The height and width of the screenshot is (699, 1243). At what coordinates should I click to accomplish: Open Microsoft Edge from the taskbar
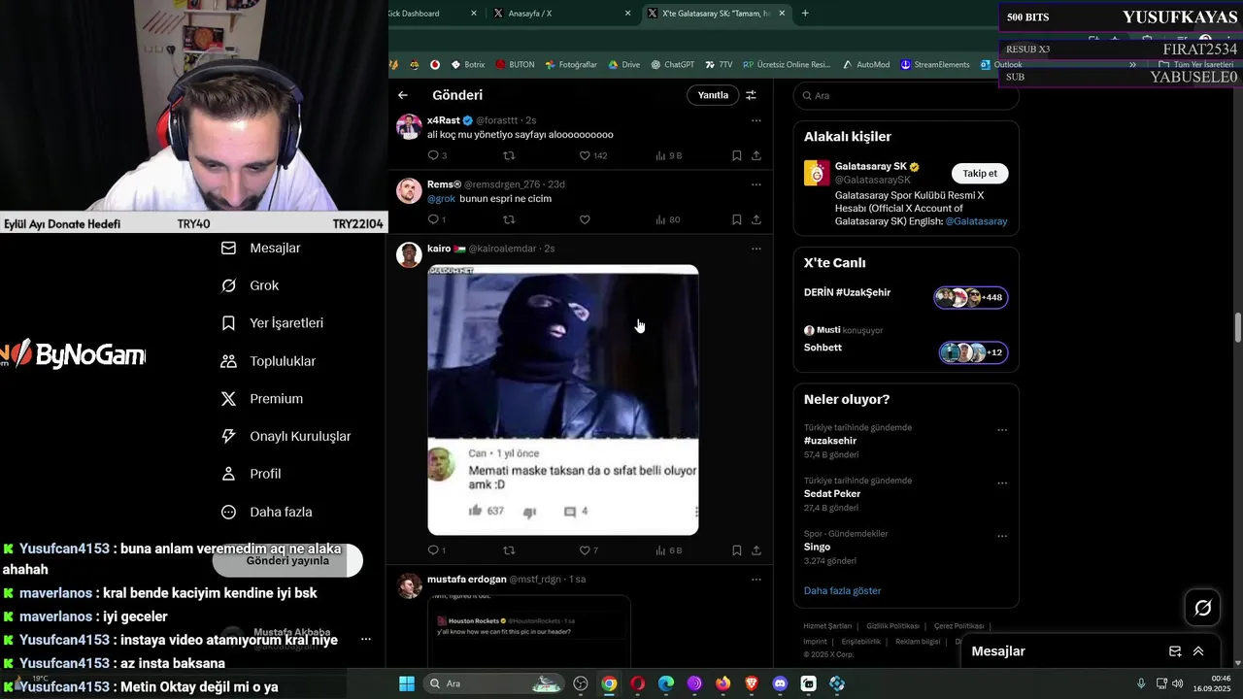[666, 683]
